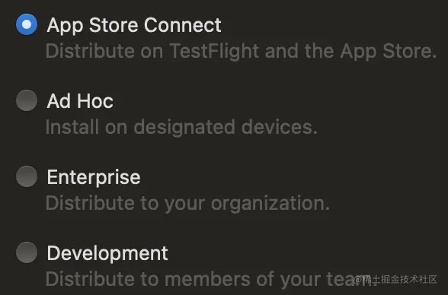
Task: Click the word 'TestFlight' in the first description
Action: [214, 52]
